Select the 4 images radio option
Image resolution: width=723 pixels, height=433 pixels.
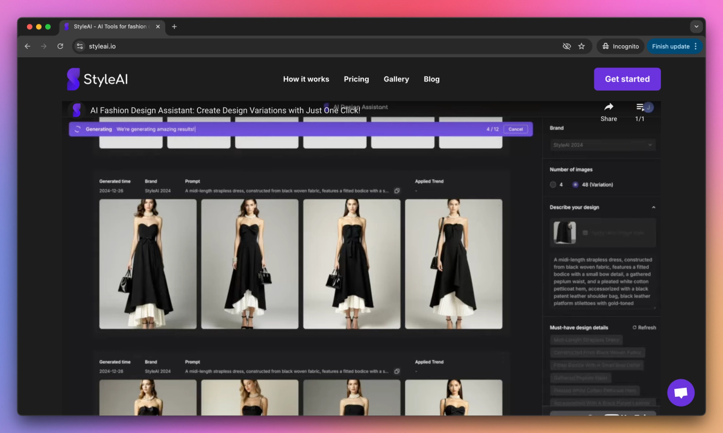pyautogui.click(x=553, y=185)
